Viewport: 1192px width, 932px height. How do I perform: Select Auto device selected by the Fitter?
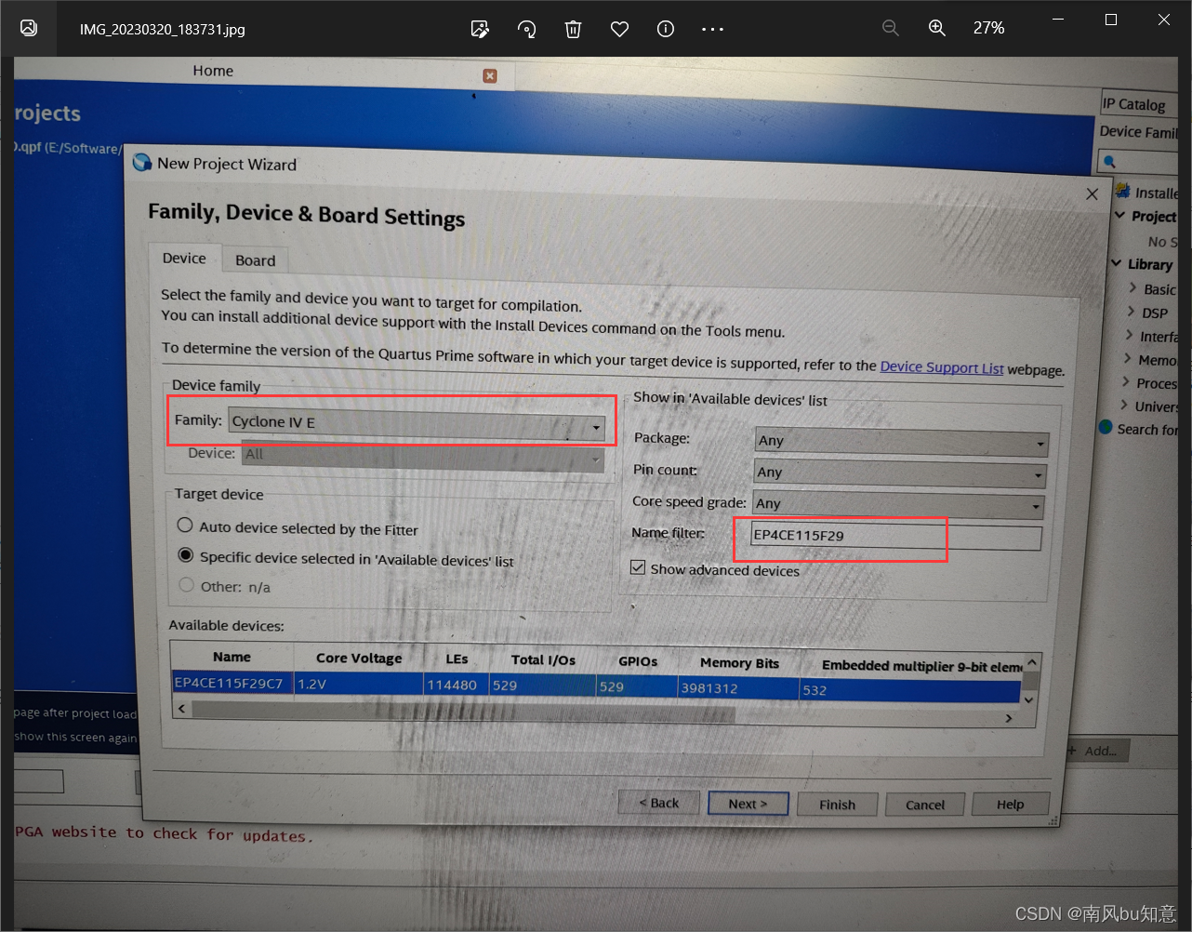185,526
